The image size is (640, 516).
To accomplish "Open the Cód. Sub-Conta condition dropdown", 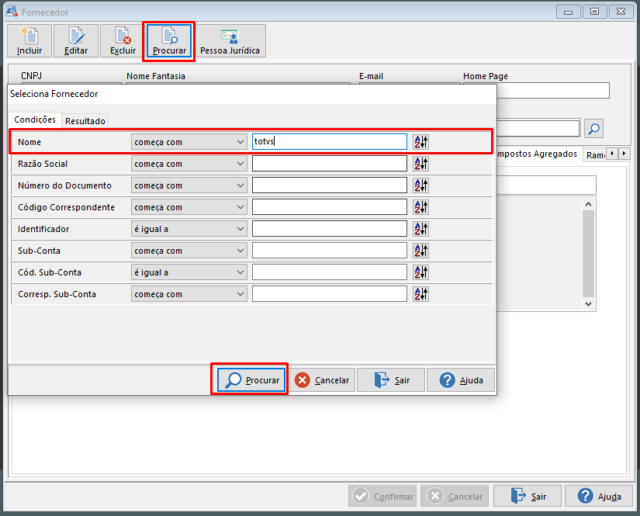I will pos(189,272).
